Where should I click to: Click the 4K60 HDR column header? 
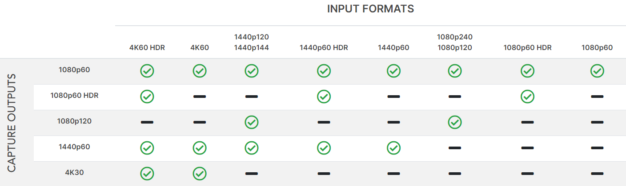click(147, 48)
